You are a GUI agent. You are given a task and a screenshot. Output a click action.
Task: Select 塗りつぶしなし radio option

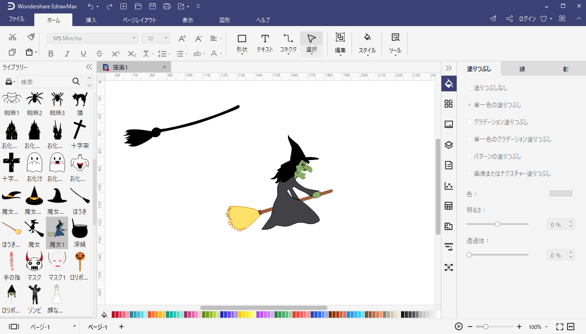click(470, 88)
